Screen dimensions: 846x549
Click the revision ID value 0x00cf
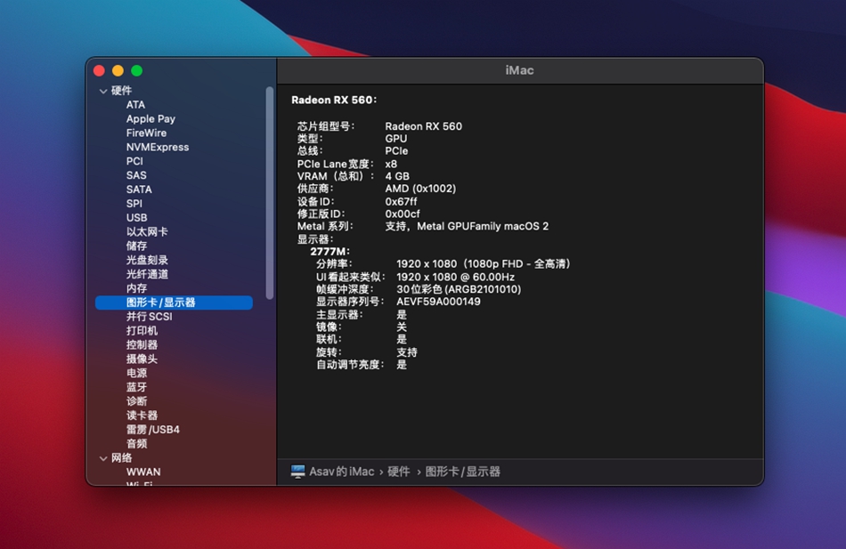(x=403, y=214)
